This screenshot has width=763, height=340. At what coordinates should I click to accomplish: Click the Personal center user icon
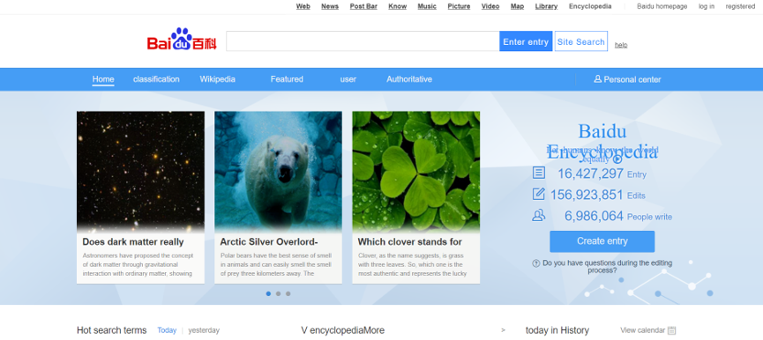[x=597, y=79]
